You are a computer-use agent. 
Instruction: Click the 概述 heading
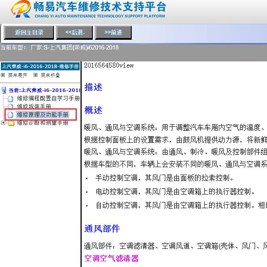[93, 110]
